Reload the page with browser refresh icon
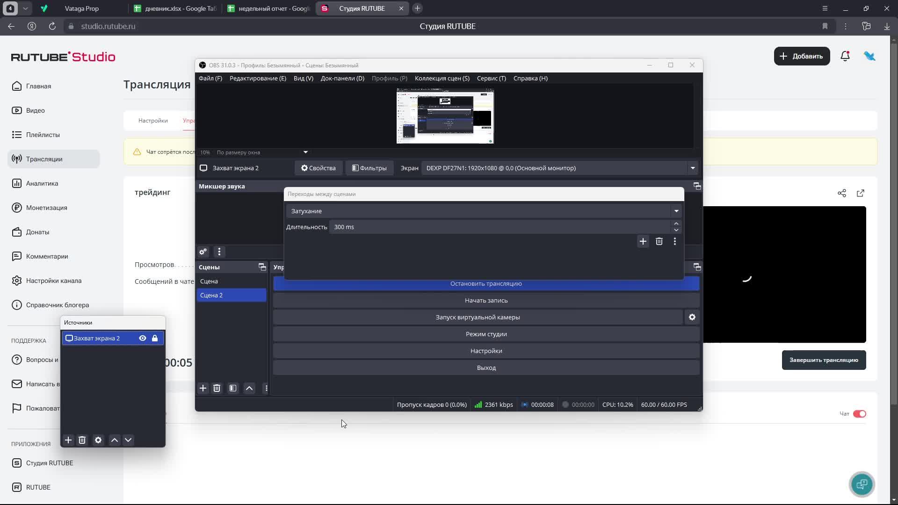Image resolution: width=898 pixels, height=505 pixels. pyautogui.click(x=52, y=26)
